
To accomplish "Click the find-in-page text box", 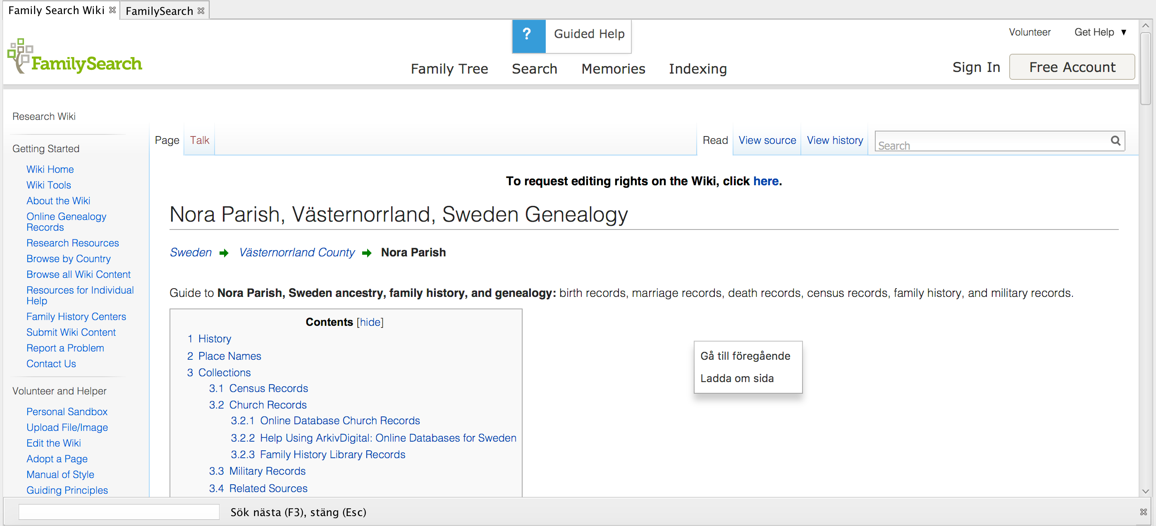I will (x=119, y=512).
